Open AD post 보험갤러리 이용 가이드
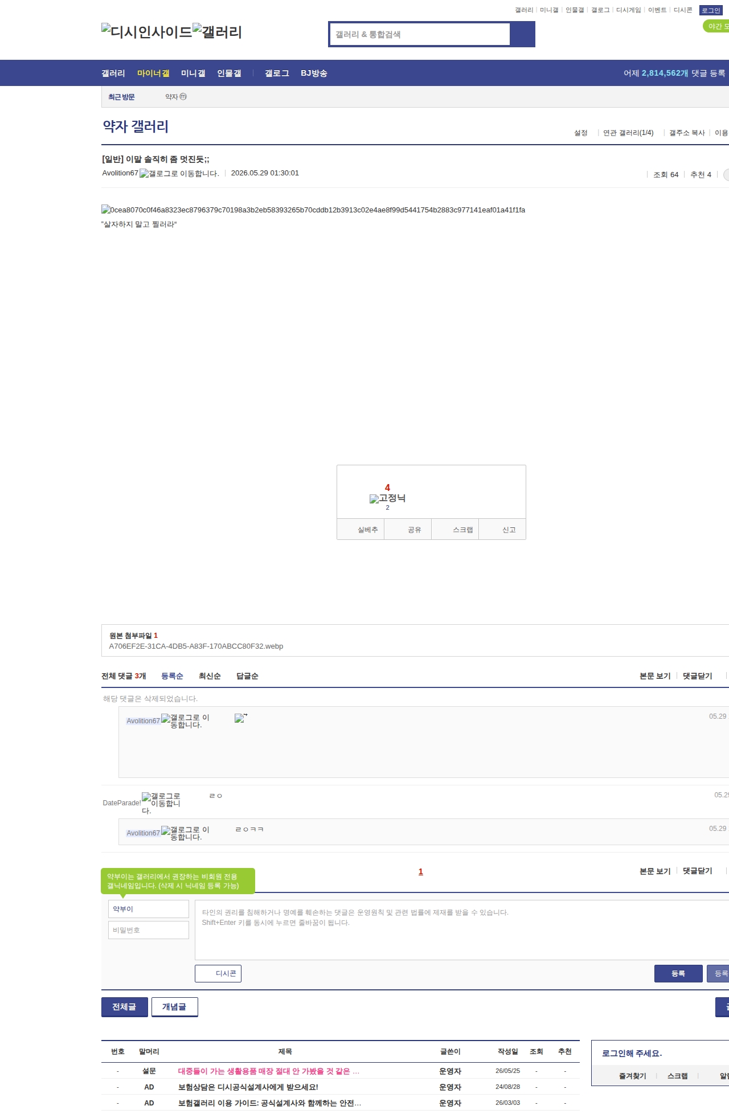The height and width of the screenshot is (1114, 729). pos(270,1103)
